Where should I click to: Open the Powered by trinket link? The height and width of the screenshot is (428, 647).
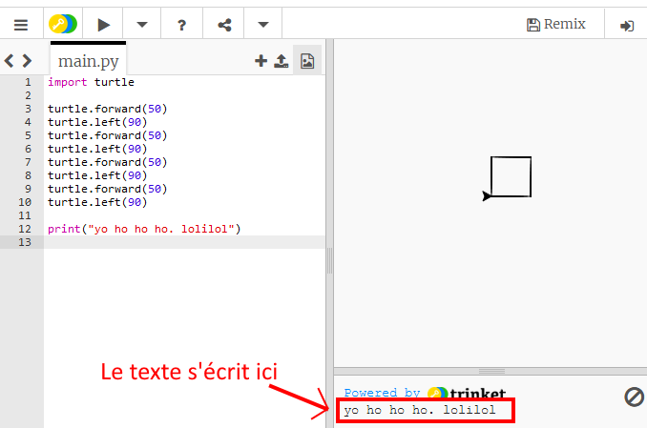pyautogui.click(x=425, y=393)
